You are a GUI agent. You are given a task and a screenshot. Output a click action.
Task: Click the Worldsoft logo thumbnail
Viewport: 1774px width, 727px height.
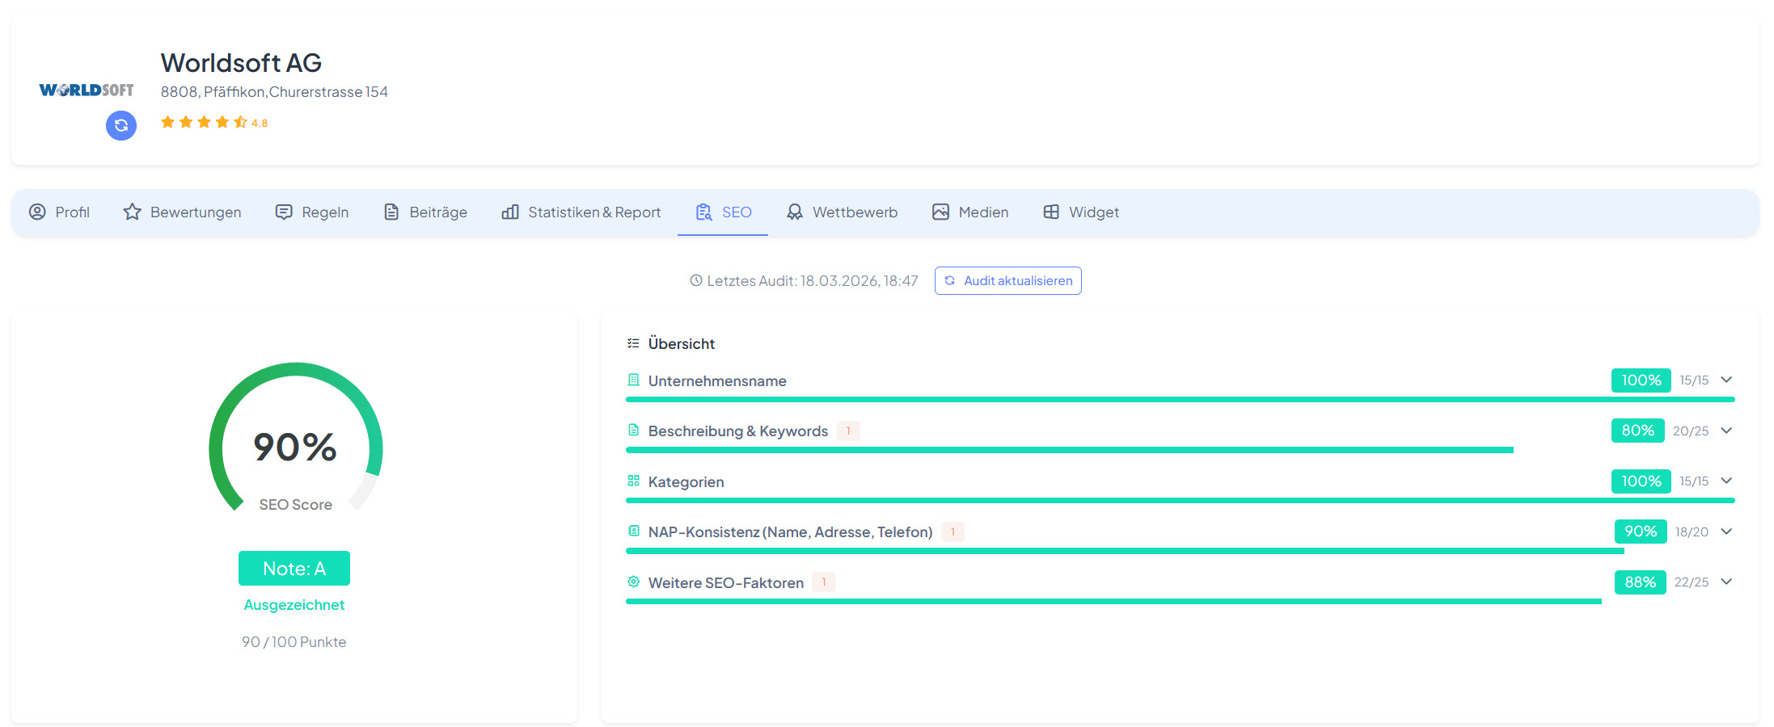pyautogui.click(x=87, y=90)
